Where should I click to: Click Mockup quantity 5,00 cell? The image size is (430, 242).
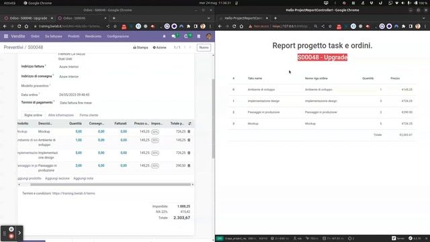pyautogui.click(x=79, y=132)
